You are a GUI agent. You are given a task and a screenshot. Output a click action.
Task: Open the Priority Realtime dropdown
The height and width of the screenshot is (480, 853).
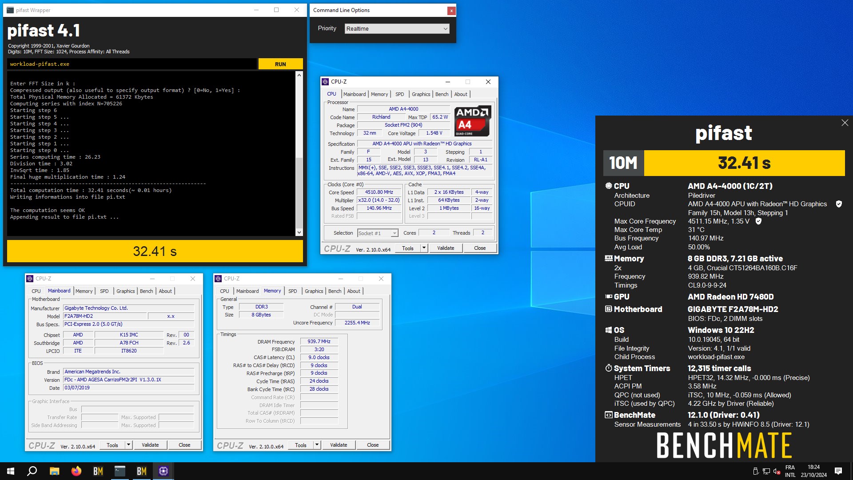397,28
